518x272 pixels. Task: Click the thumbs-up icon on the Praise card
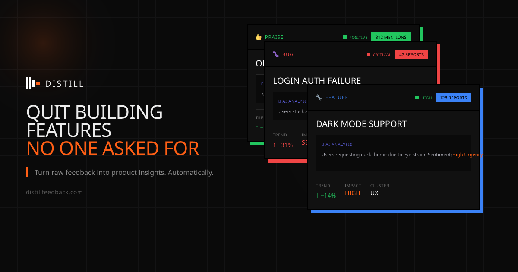pos(259,37)
